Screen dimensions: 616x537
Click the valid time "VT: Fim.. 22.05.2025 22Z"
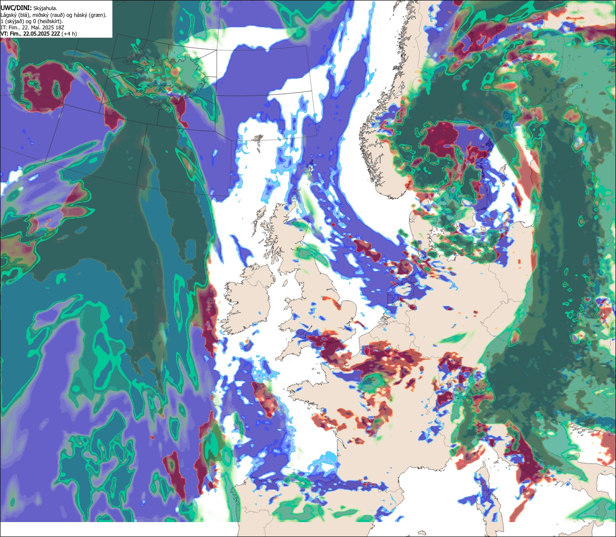[30, 34]
